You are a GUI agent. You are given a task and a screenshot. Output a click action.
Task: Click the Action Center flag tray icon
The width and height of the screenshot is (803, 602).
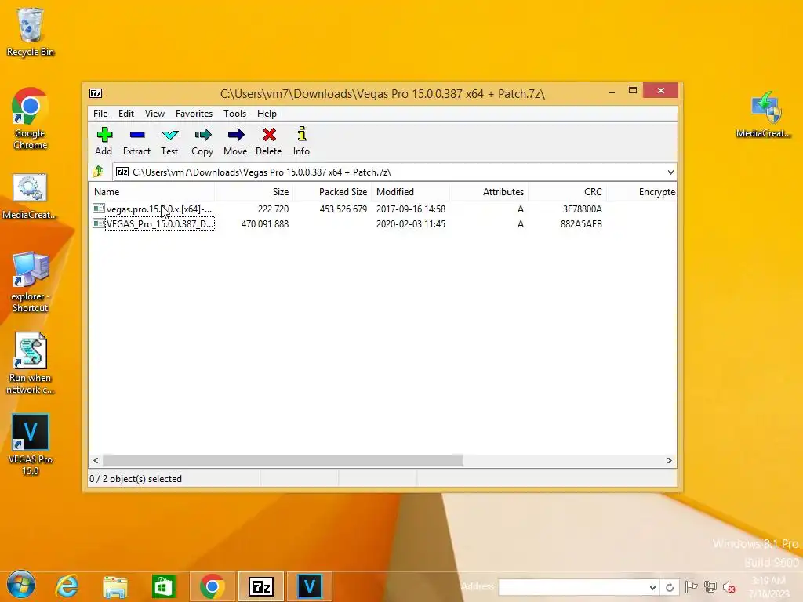691,587
